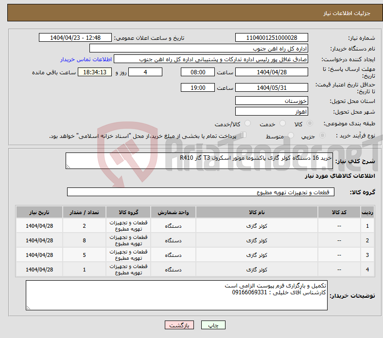Click the price validity date 1404/05/31 field
Image resolution: width=383 pixels, height=338 pixels.
tap(271, 87)
